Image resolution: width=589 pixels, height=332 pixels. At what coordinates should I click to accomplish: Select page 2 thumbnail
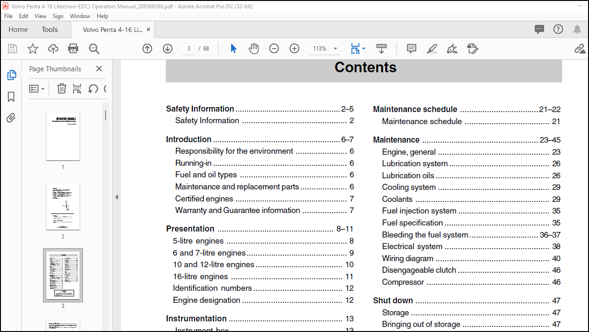pyautogui.click(x=63, y=206)
